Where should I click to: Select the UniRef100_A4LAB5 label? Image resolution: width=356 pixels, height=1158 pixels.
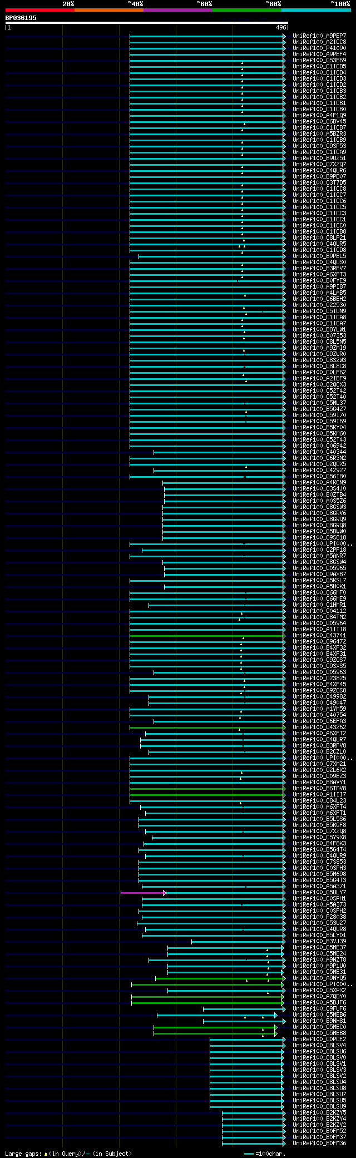[x=319, y=293]
